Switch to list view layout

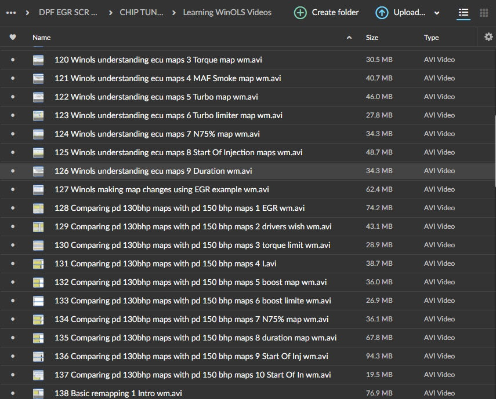pyautogui.click(x=463, y=13)
